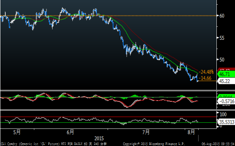Select the white 45.22 last price tag

pyautogui.click(x=226, y=81)
